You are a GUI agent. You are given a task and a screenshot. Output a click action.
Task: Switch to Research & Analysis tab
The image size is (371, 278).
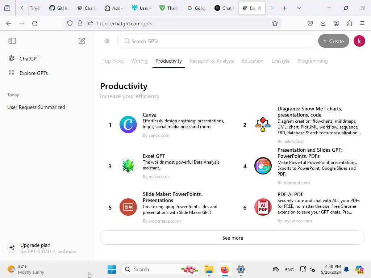tap(212, 61)
